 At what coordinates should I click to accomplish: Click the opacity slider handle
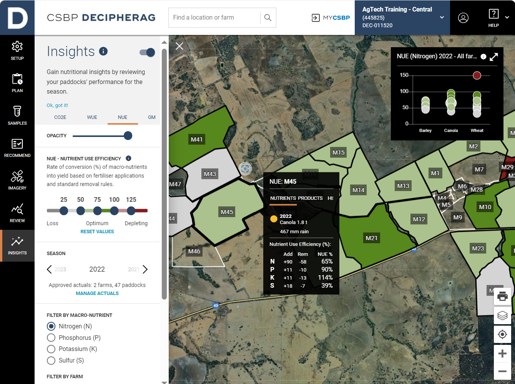(x=128, y=136)
